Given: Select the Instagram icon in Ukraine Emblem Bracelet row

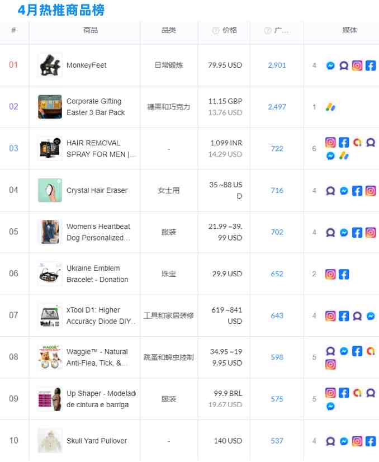Looking at the screenshot, I should point(330,274).
